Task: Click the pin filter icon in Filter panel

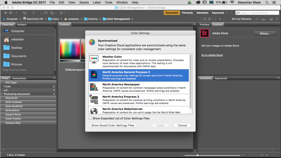Action: tap(3, 150)
